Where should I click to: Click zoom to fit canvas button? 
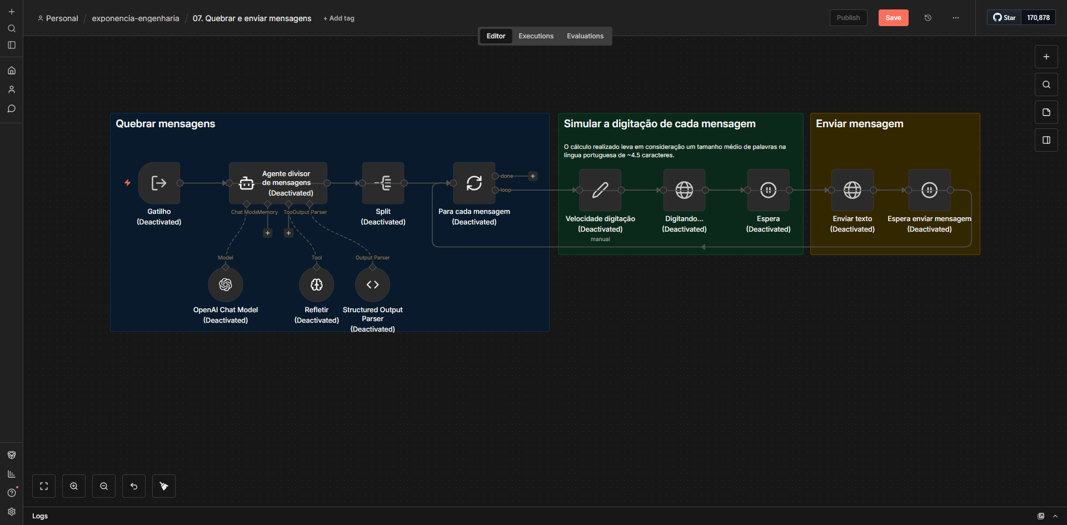click(x=44, y=486)
